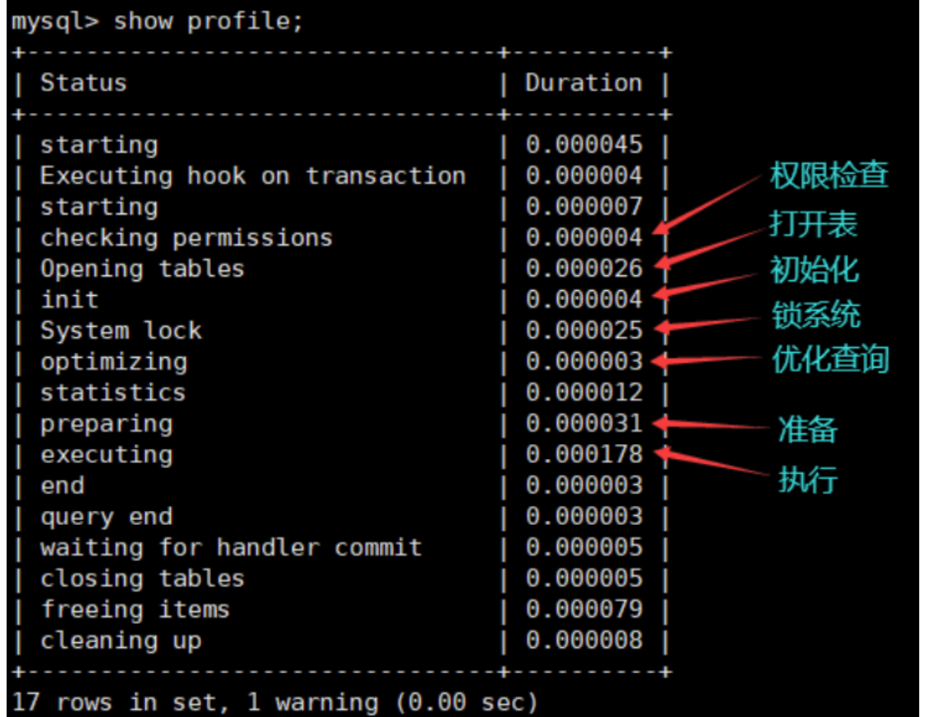Select duration value 0.000031

(x=584, y=424)
